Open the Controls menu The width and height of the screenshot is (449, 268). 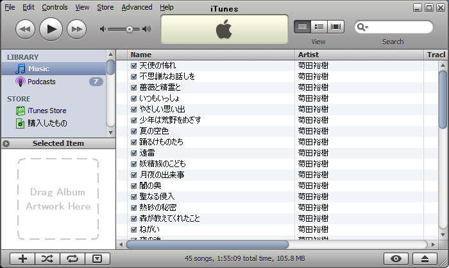coord(55,7)
